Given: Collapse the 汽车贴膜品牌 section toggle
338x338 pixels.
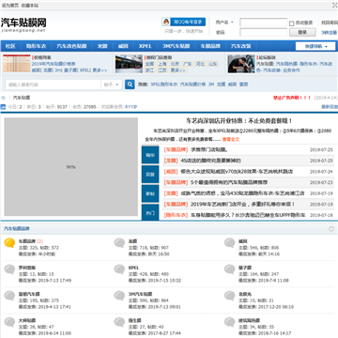Looking at the screenshot, I should click(331, 229).
